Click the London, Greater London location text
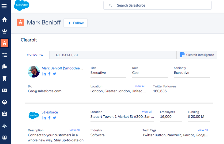This screenshot has width=224, height=144. click(x=118, y=91)
